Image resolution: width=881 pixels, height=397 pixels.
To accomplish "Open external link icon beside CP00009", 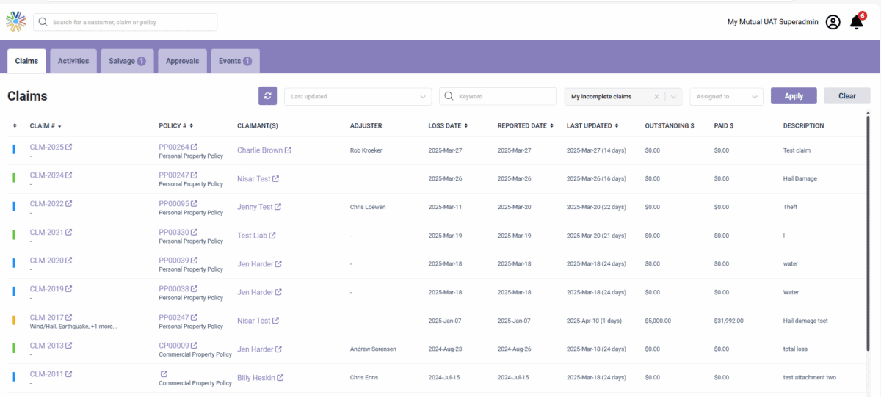I will point(194,346).
